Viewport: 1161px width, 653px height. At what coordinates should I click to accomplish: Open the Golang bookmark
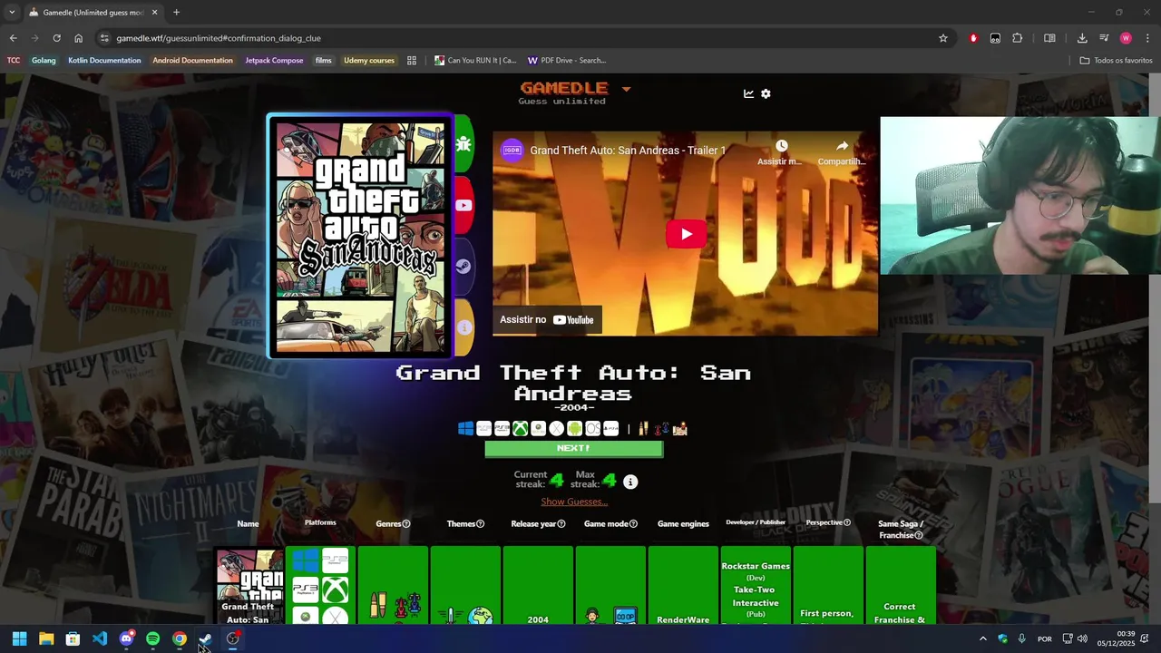[44, 61]
